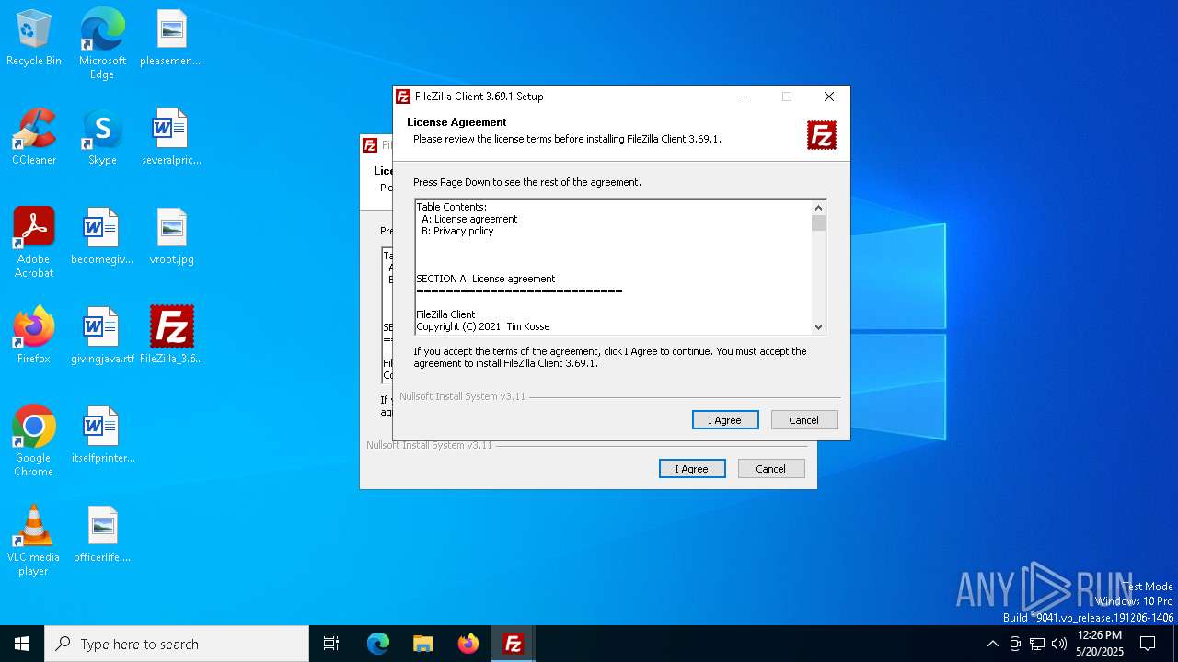Viewport: 1178px width, 662px height.
Task: Select Google Chrome desktop shortcut
Action: click(x=34, y=441)
